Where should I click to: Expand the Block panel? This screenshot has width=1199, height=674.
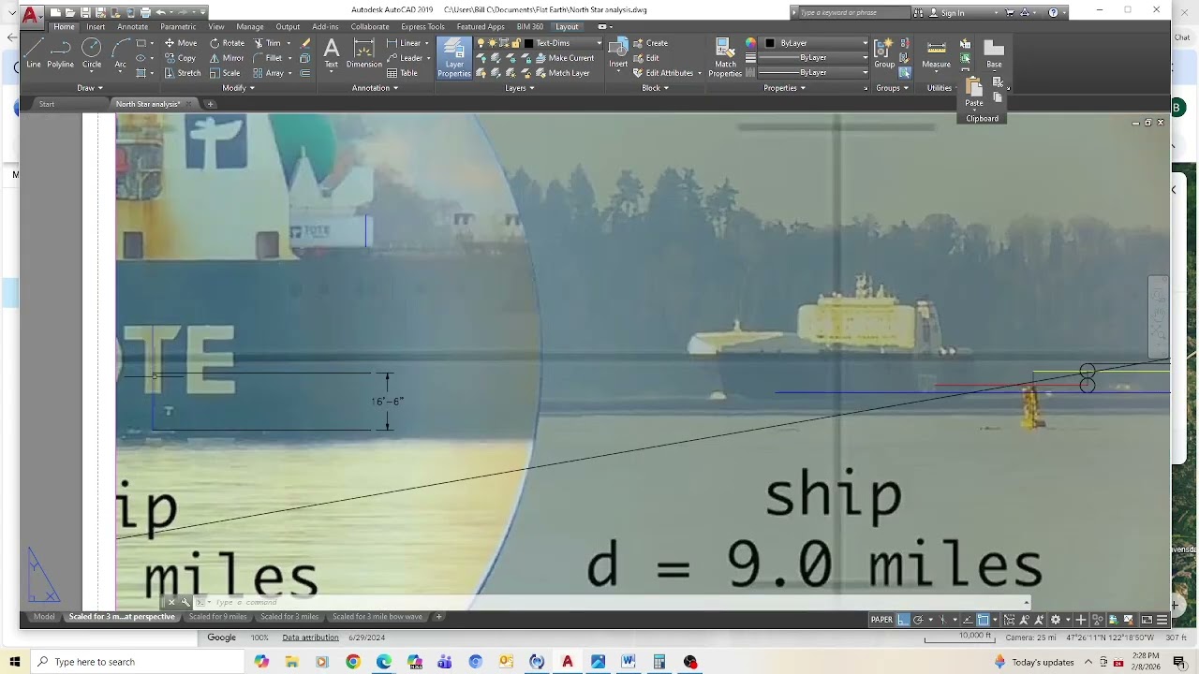coord(655,88)
